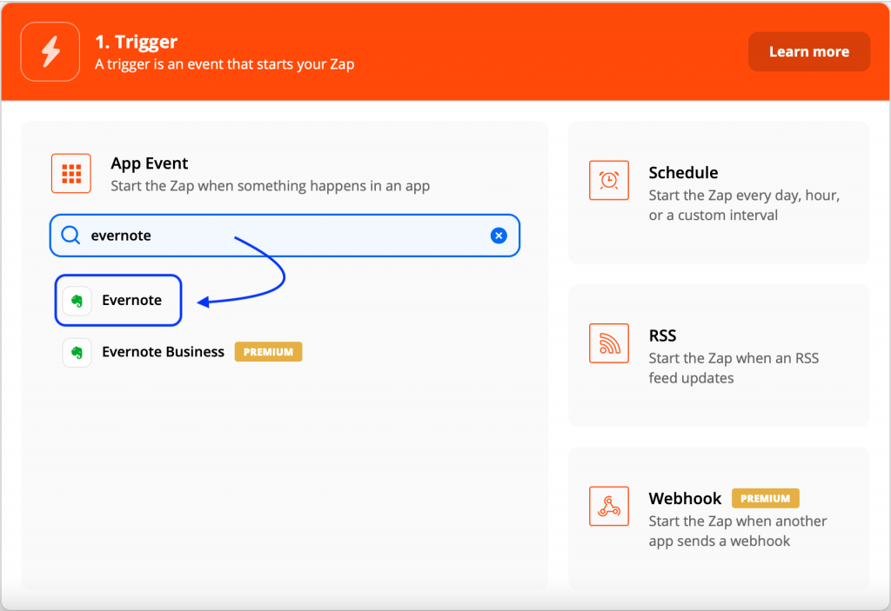Click the lightning bolt Trigger icon

click(x=50, y=51)
